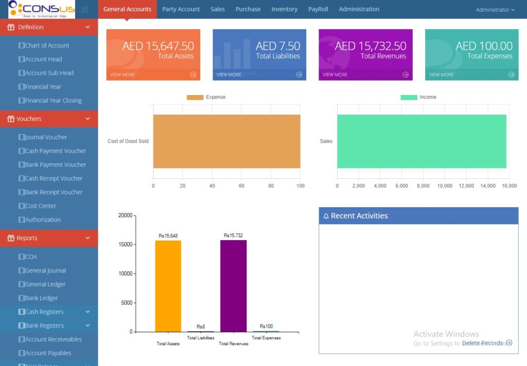Expand the Cash Registers submenu
Screen dimensions: 527x366
[87, 312]
